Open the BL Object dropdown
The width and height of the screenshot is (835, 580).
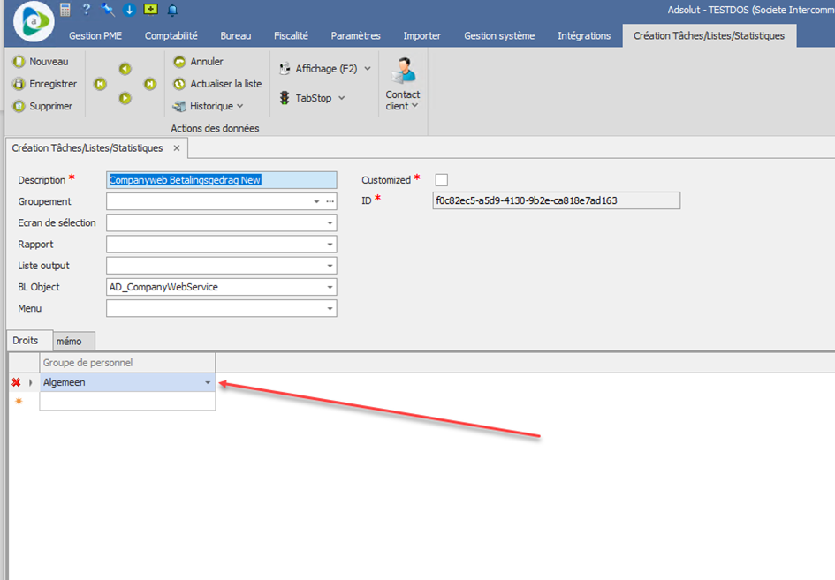coord(330,287)
